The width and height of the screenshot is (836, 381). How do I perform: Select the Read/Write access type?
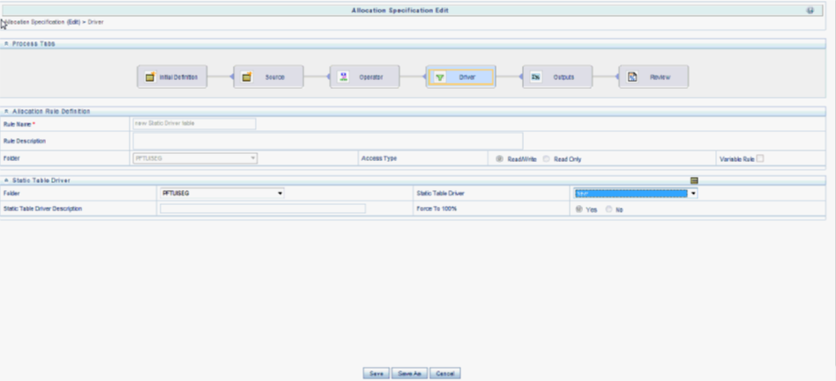point(500,158)
